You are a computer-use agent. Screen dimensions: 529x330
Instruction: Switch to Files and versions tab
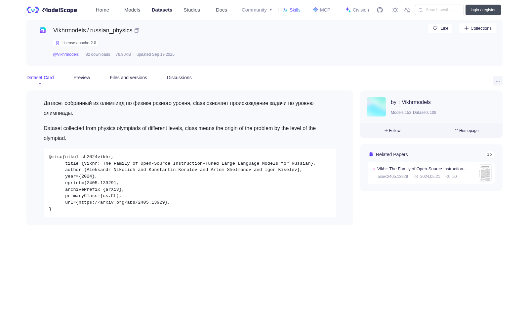[x=128, y=78]
